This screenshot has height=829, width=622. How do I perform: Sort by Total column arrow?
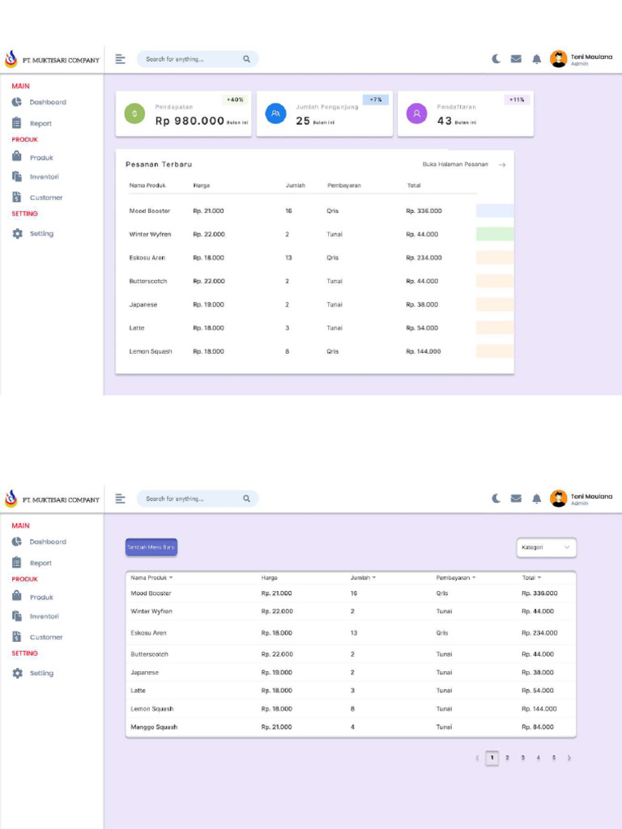pos(539,578)
